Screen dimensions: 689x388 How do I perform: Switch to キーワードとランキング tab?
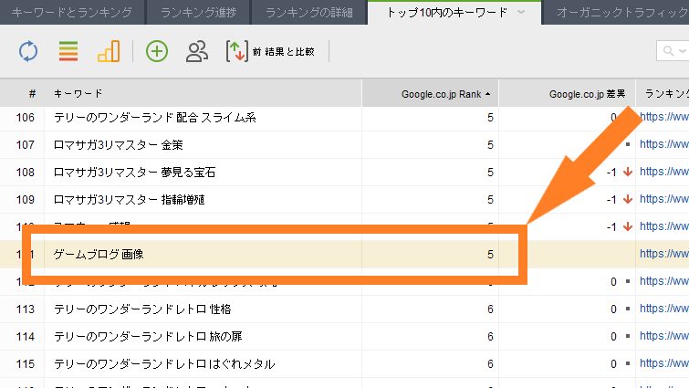71,12
